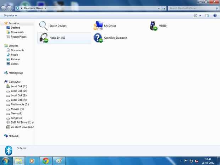Open the My Device computer icon
Screen dimensions: 220x165
pyautogui.click(x=98, y=26)
